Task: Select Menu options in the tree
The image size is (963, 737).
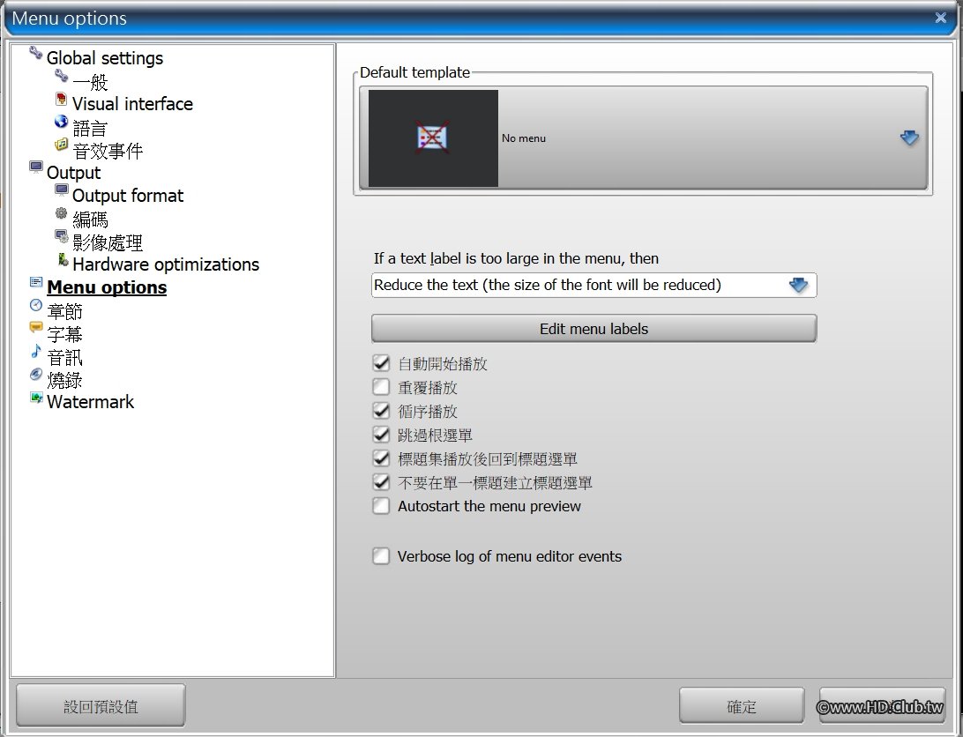Action: coord(107,287)
